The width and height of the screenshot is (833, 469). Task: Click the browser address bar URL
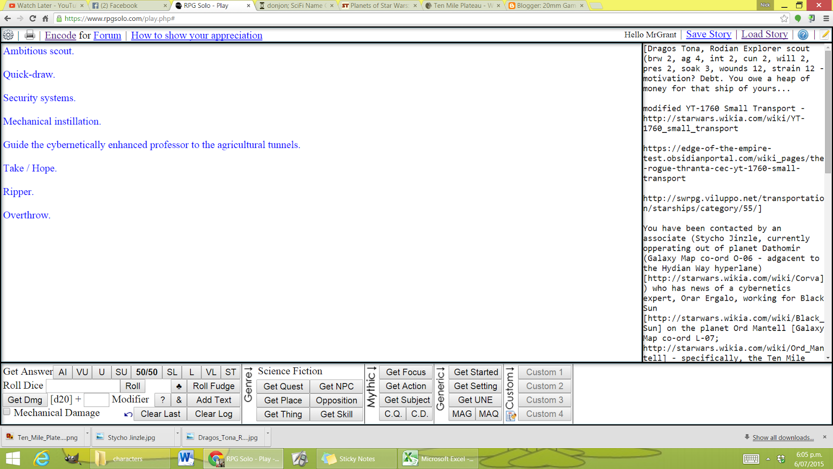click(x=120, y=19)
